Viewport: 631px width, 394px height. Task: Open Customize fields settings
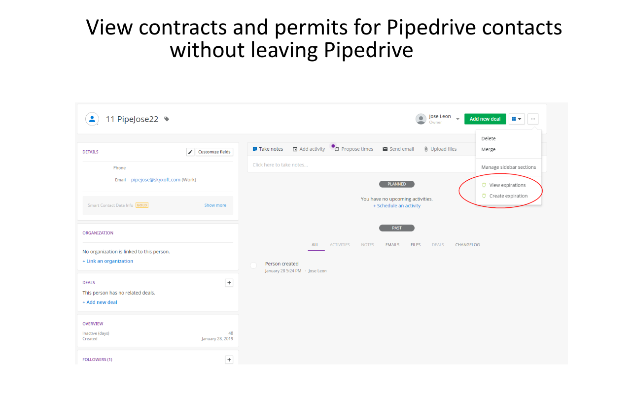[x=214, y=152]
